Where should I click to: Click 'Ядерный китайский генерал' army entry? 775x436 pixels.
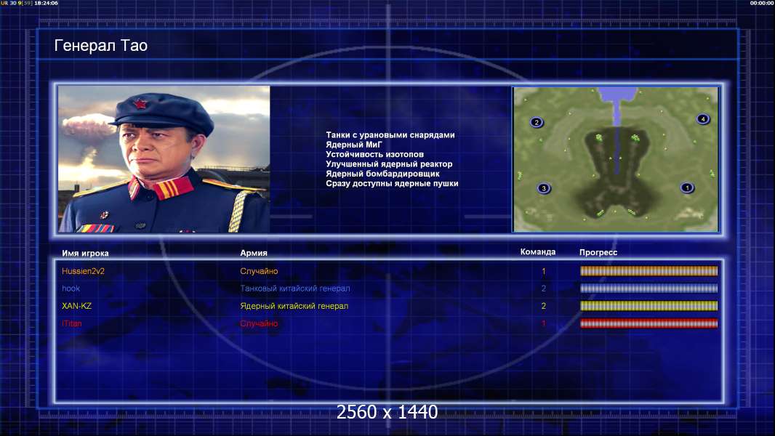pos(294,306)
